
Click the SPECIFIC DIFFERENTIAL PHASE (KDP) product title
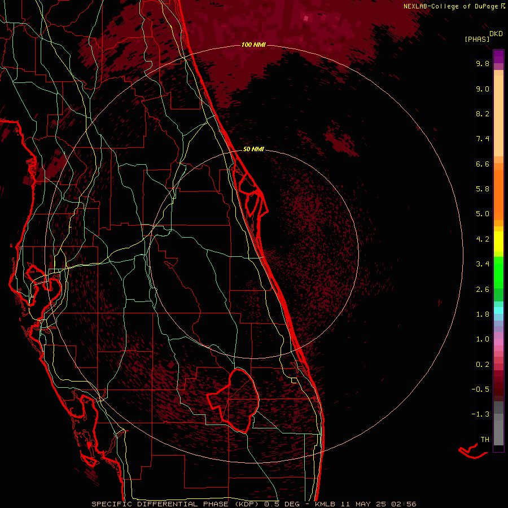(x=176, y=504)
